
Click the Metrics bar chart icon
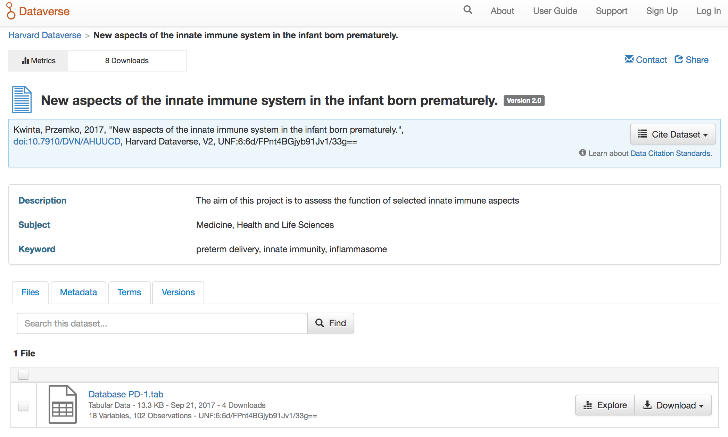coord(25,61)
